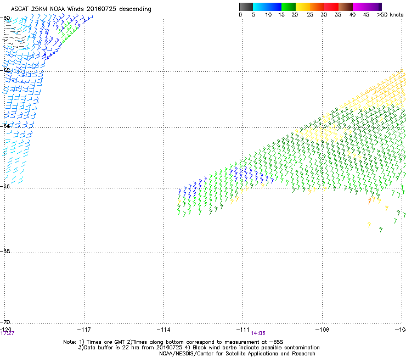The image size is (406, 357).
Task: Click the -70 latitude axis label
Action: coord(5,322)
